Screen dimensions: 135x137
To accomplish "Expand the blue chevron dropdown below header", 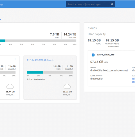I will pyautogui.click(x=1, y=19).
